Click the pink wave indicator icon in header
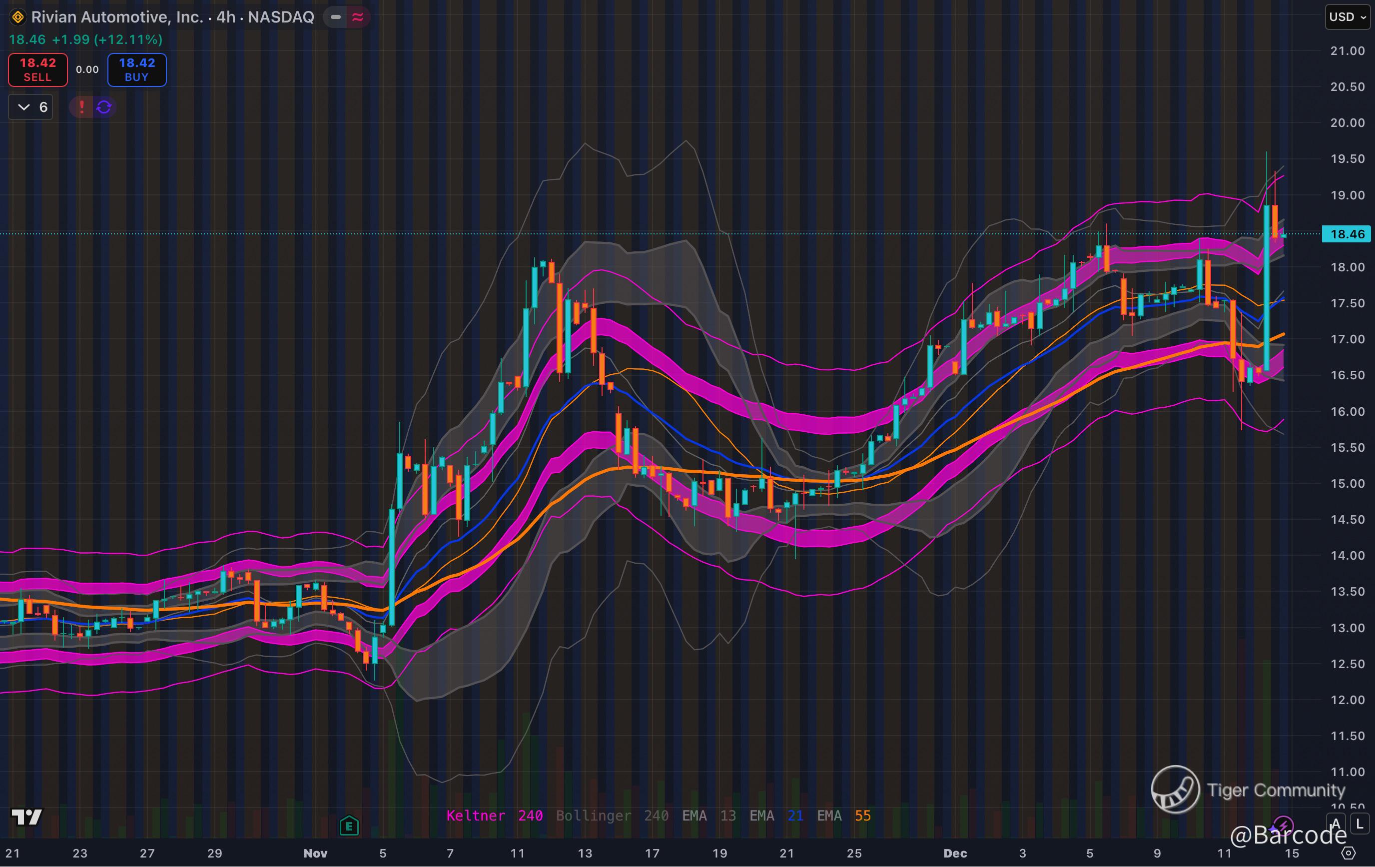Viewport: 1375px width, 867px height. 358,17
